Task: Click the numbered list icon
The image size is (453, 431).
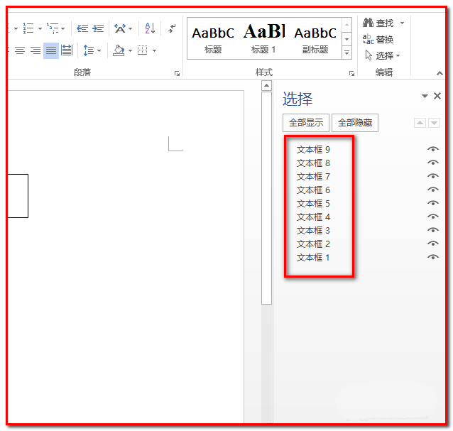Action: tap(28, 28)
